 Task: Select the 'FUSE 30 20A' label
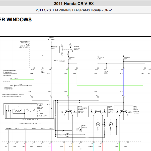pyautogui.click(x=72, y=58)
